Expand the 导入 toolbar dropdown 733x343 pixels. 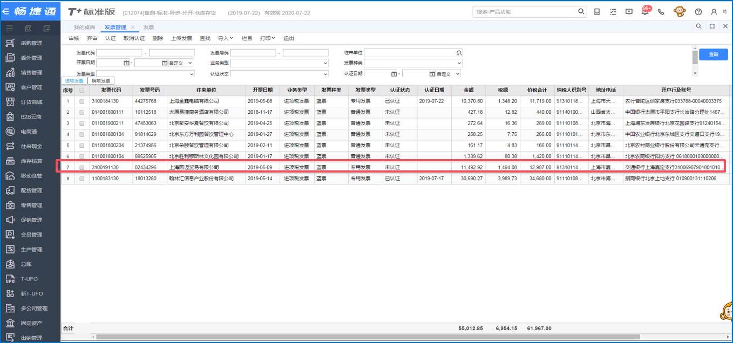point(225,38)
